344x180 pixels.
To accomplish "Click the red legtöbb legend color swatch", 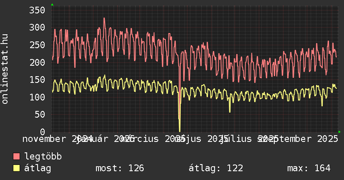I will tap(16, 157).
